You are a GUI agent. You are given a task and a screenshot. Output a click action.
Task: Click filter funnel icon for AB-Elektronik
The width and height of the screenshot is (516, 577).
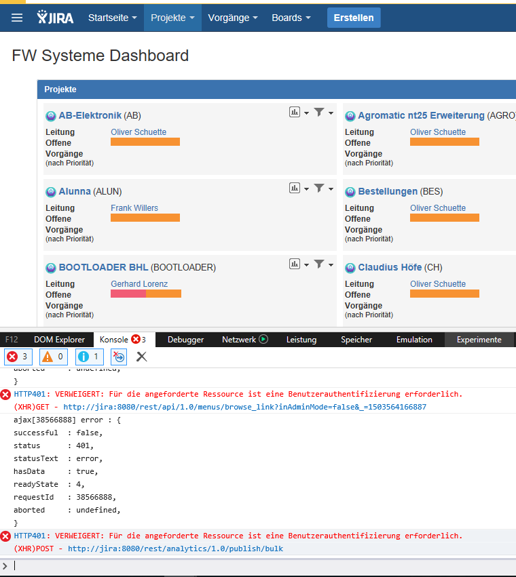tap(319, 112)
